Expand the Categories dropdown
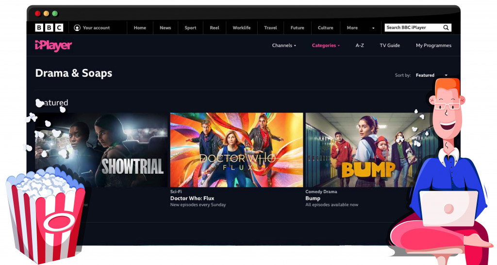Screen dimensions: 497x265 [326, 46]
